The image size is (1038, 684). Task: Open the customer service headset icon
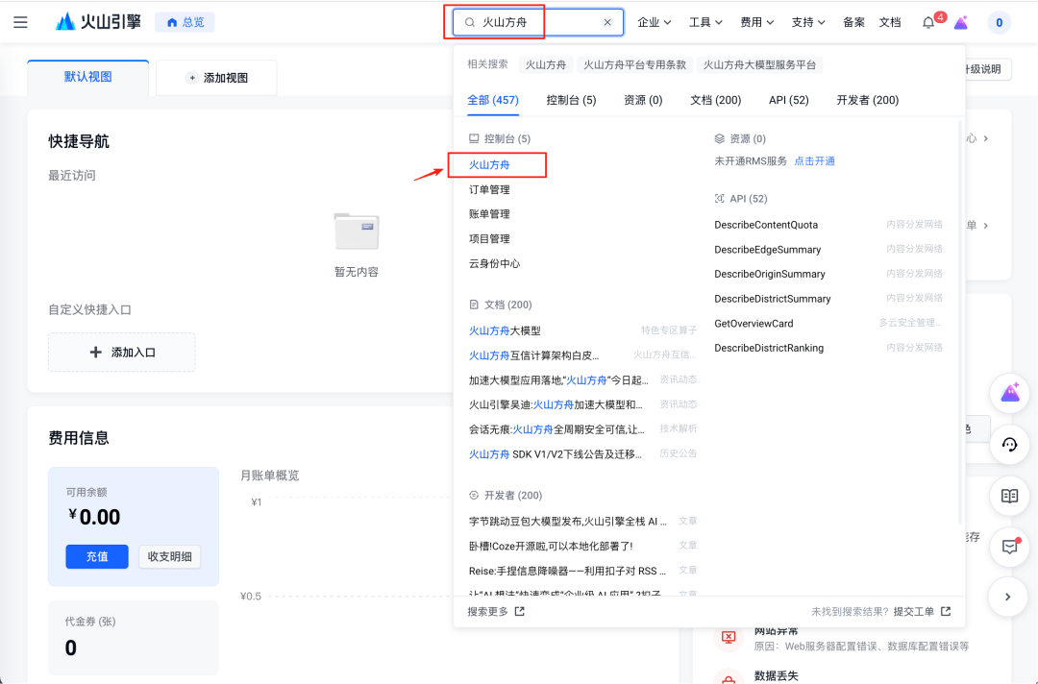click(1009, 445)
